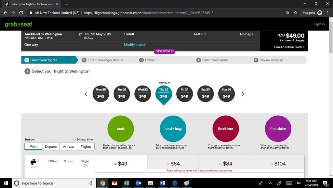
Task: Sort flights by Departs
Action: coord(51,147)
